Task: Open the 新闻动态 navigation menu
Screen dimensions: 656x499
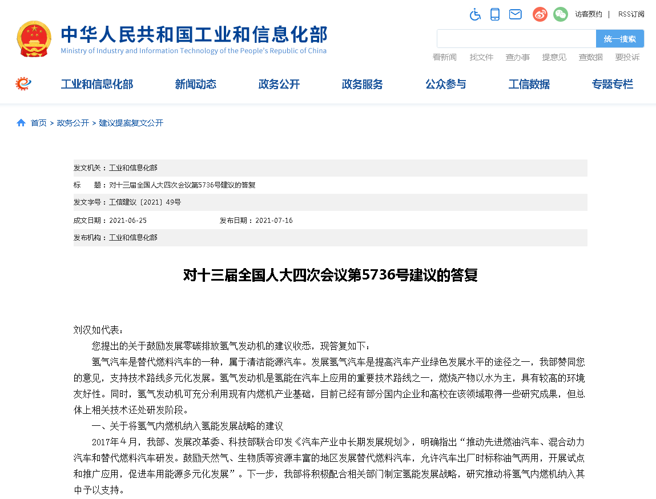Action: [x=195, y=84]
